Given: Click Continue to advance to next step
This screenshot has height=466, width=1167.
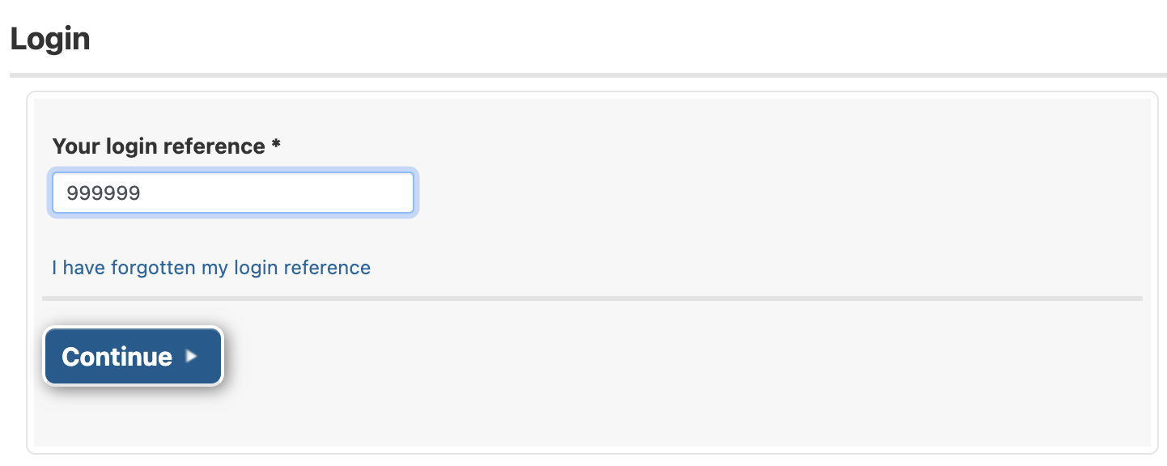Looking at the screenshot, I should coord(132,355).
